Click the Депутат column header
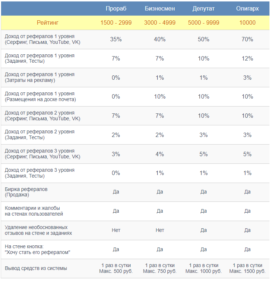Image resolution: width=272 pixels, height=283 pixels. pyautogui.click(x=204, y=8)
